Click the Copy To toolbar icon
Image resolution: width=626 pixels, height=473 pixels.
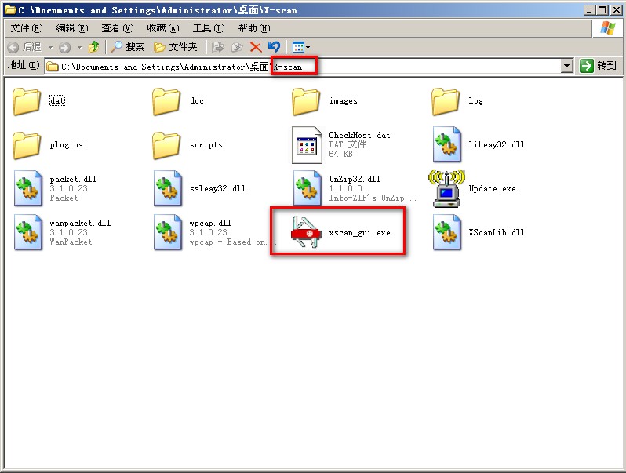(x=237, y=47)
